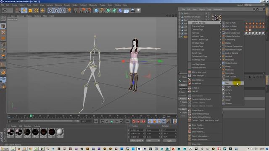Choose Sun tag from the submenu

(232, 83)
